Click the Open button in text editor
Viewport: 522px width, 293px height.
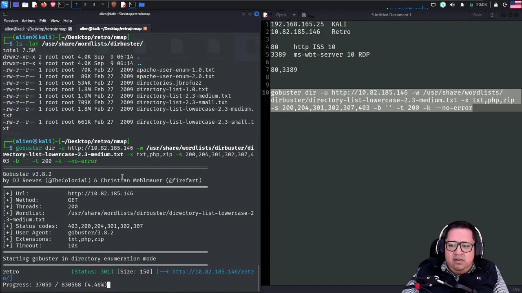click(281, 15)
